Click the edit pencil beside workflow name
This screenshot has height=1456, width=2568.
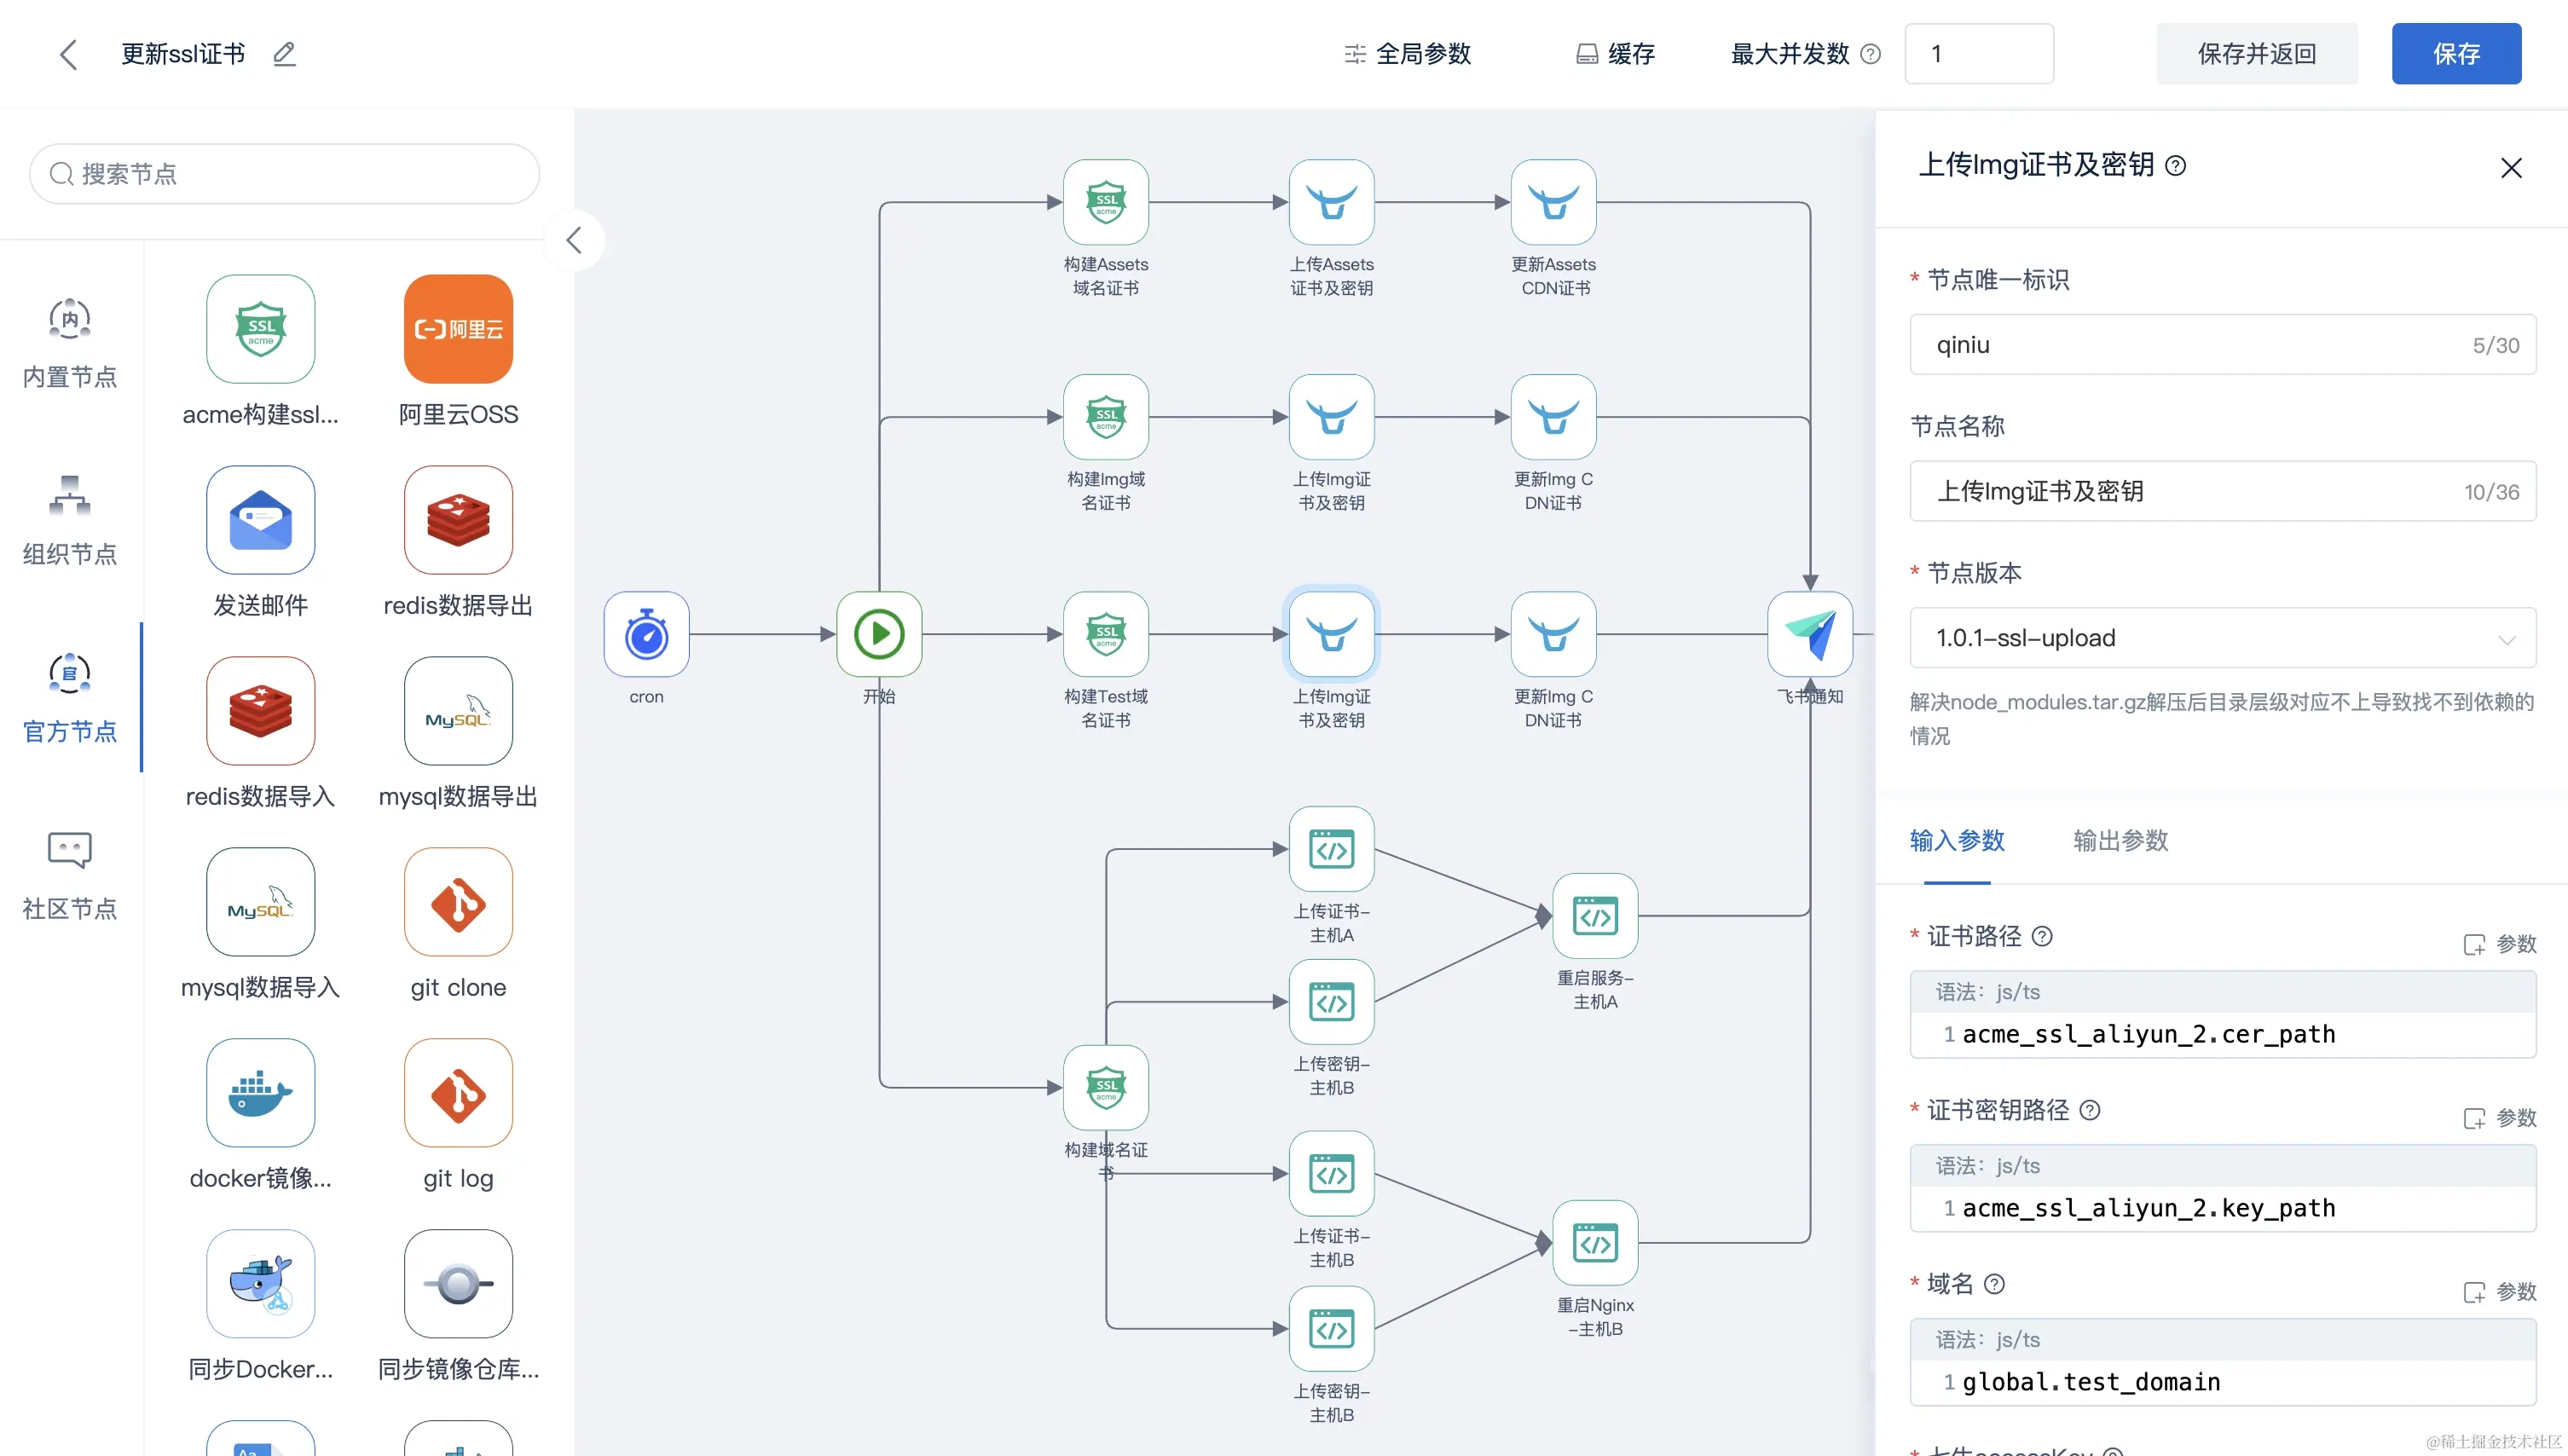pos(285,54)
